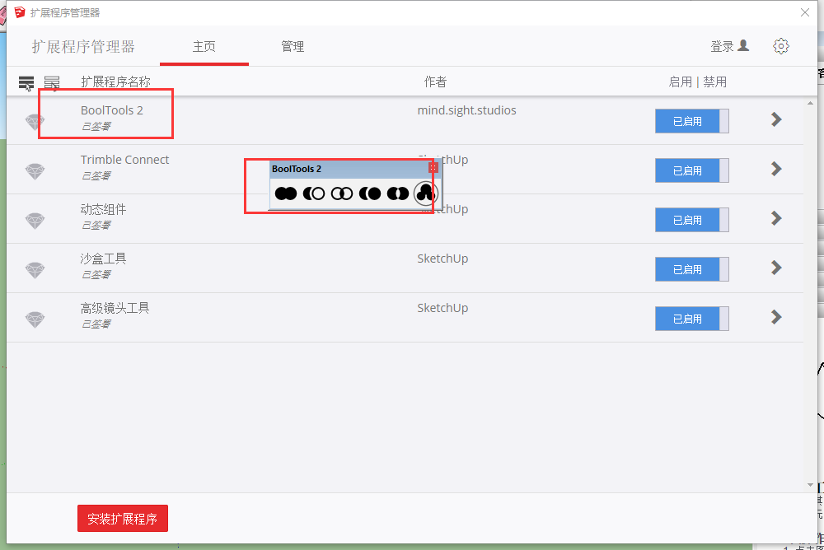Click the gem icon beside Trimble Connect
Viewport: 824px width, 550px height.
pyautogui.click(x=35, y=171)
